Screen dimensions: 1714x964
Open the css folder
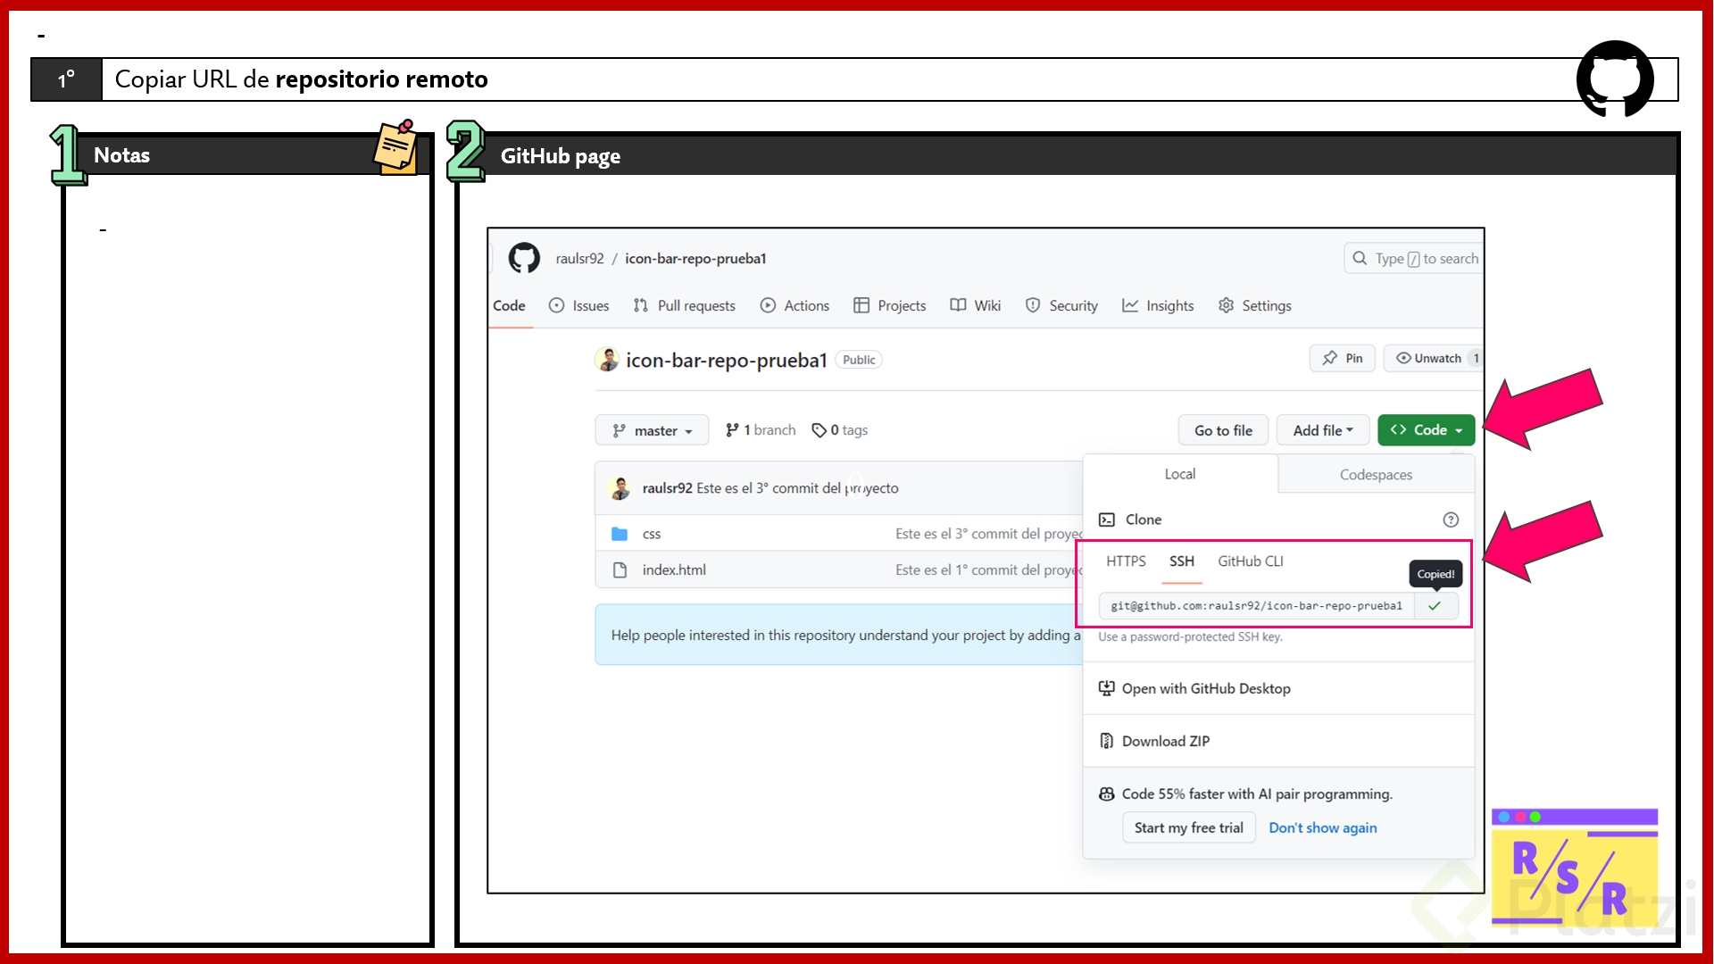[652, 534]
